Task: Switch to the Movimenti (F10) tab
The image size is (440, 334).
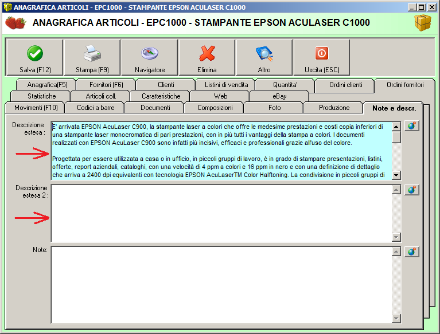Action: point(36,108)
